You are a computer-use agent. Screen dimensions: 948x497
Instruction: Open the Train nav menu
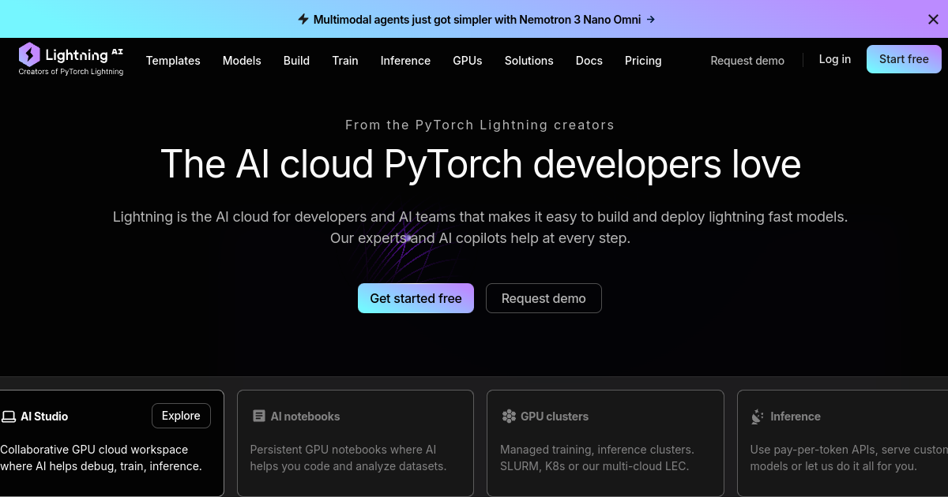345,61
